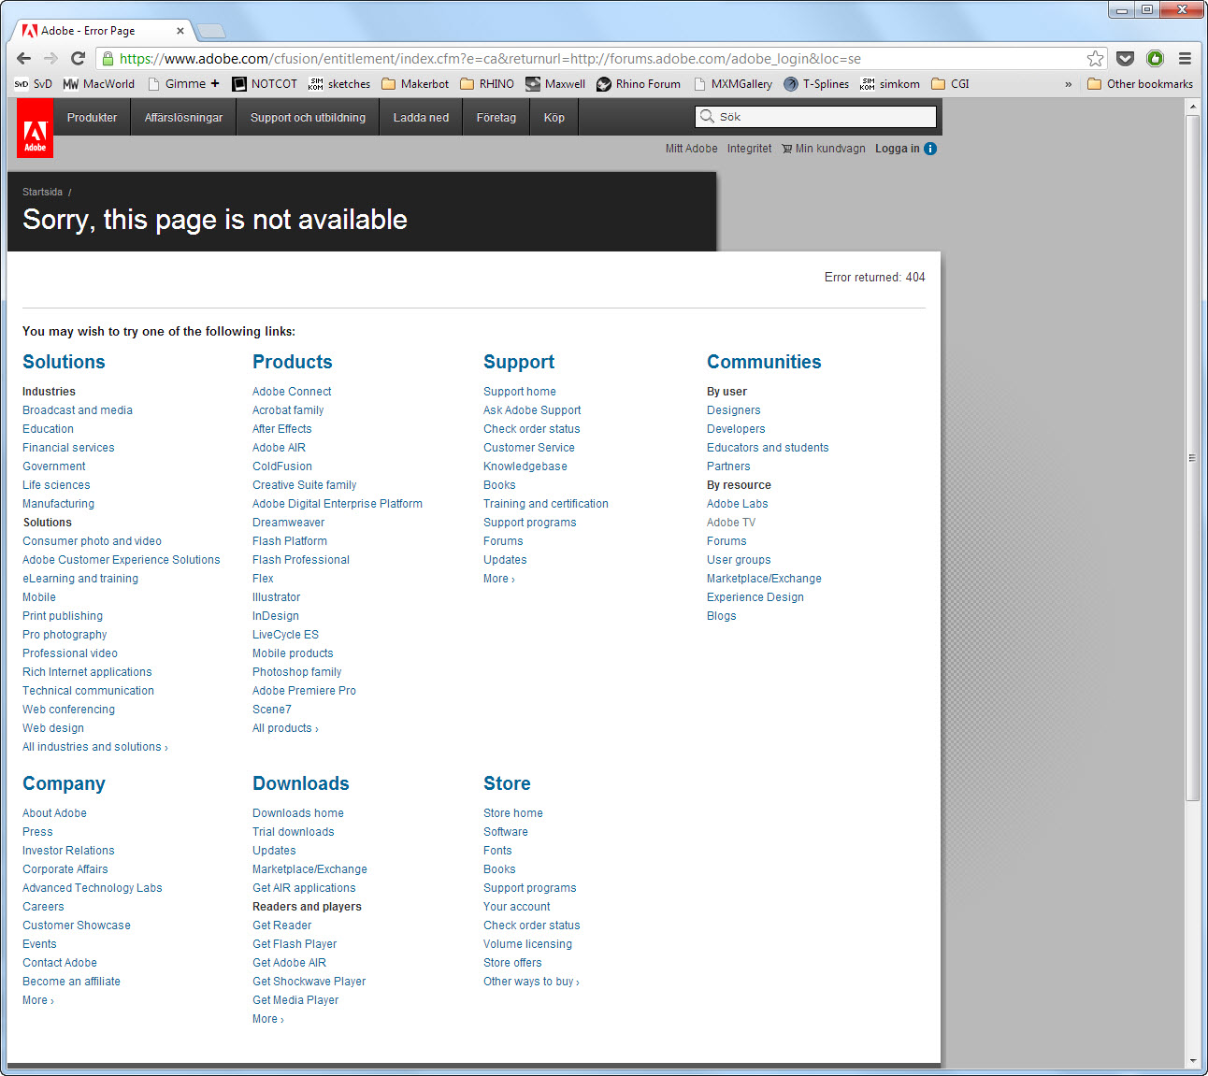
Task: Open Företag navigation menu
Action: [x=496, y=118]
